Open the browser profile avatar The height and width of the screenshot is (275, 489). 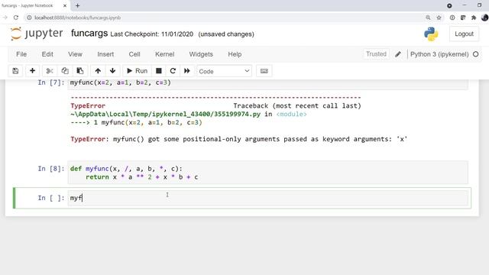[484, 18]
